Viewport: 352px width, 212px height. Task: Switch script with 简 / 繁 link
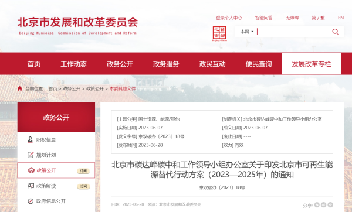[319, 18]
